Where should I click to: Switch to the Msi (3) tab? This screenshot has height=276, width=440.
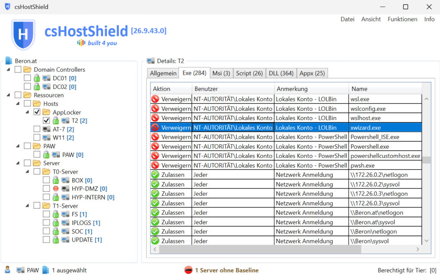click(x=221, y=73)
